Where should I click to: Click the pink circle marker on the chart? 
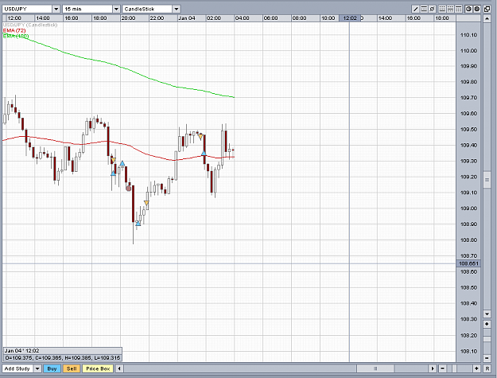(128, 189)
